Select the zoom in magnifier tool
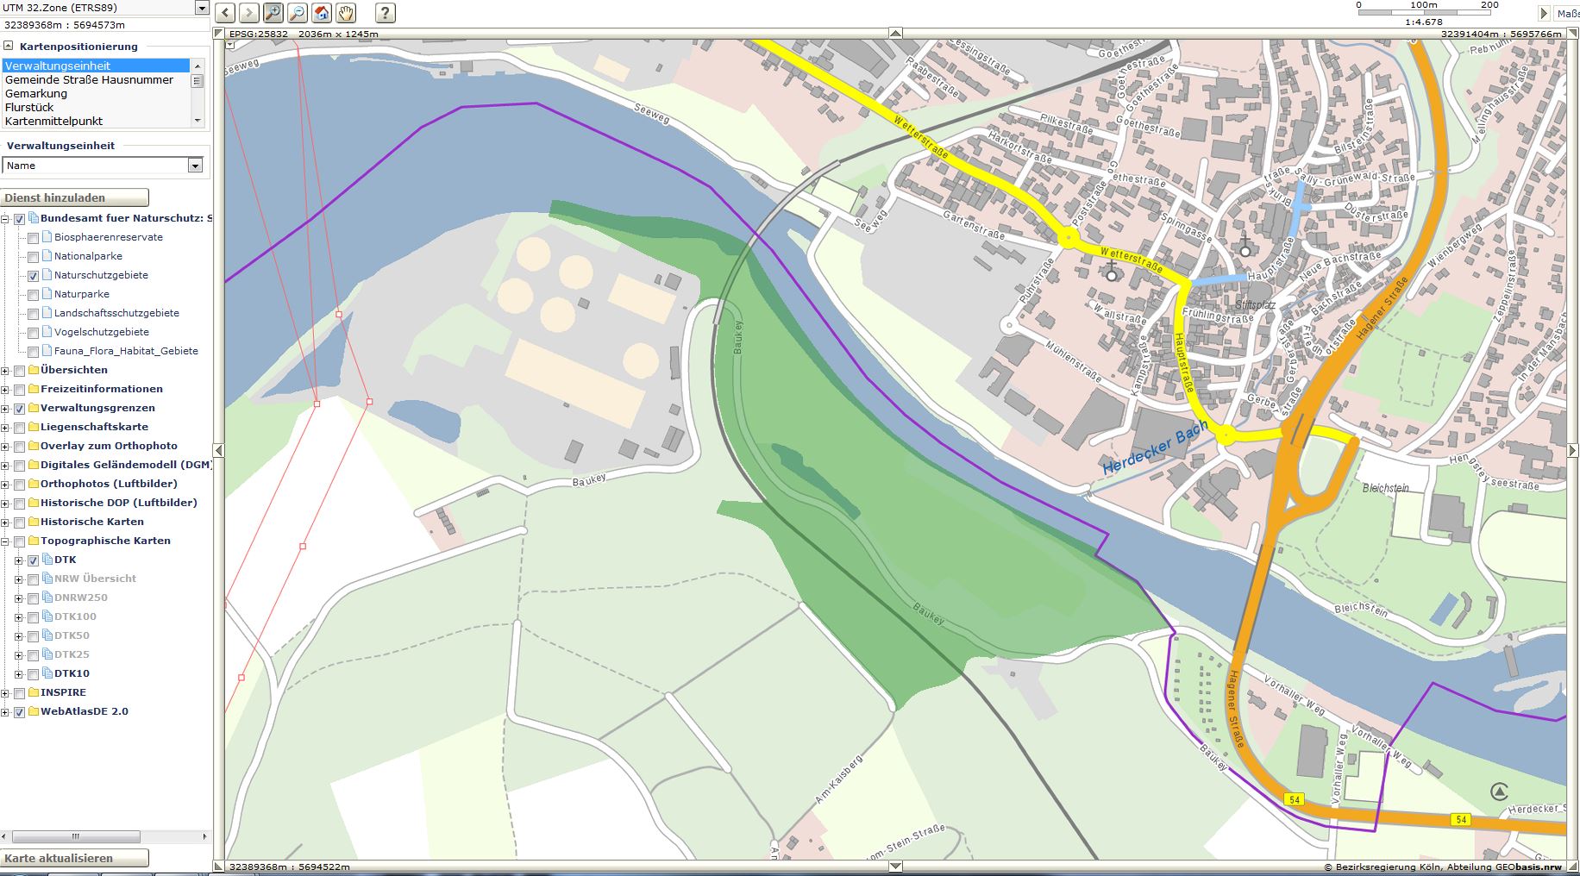This screenshot has height=876, width=1580. click(273, 13)
